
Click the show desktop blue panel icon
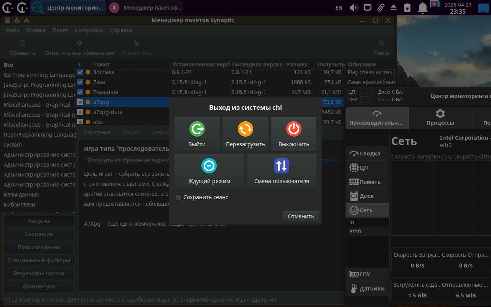483,7
